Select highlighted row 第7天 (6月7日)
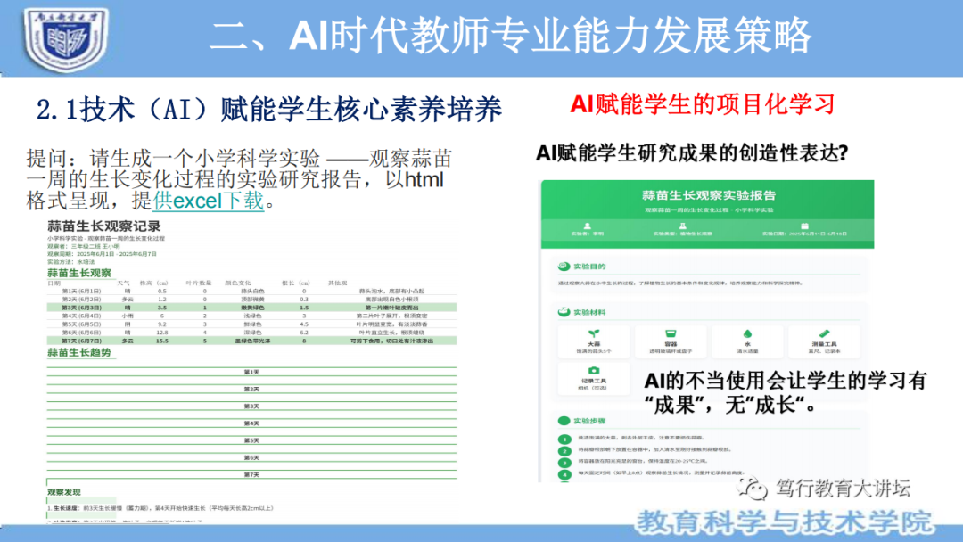This screenshot has width=963, height=542. tap(251, 341)
